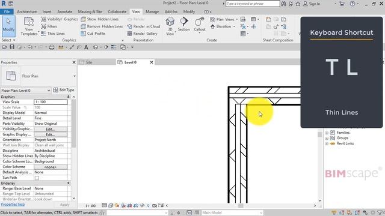The image size is (385, 216).
Task: Click the Open file icon in quick access toolbar
Action: pyautogui.click(x=4, y=47)
